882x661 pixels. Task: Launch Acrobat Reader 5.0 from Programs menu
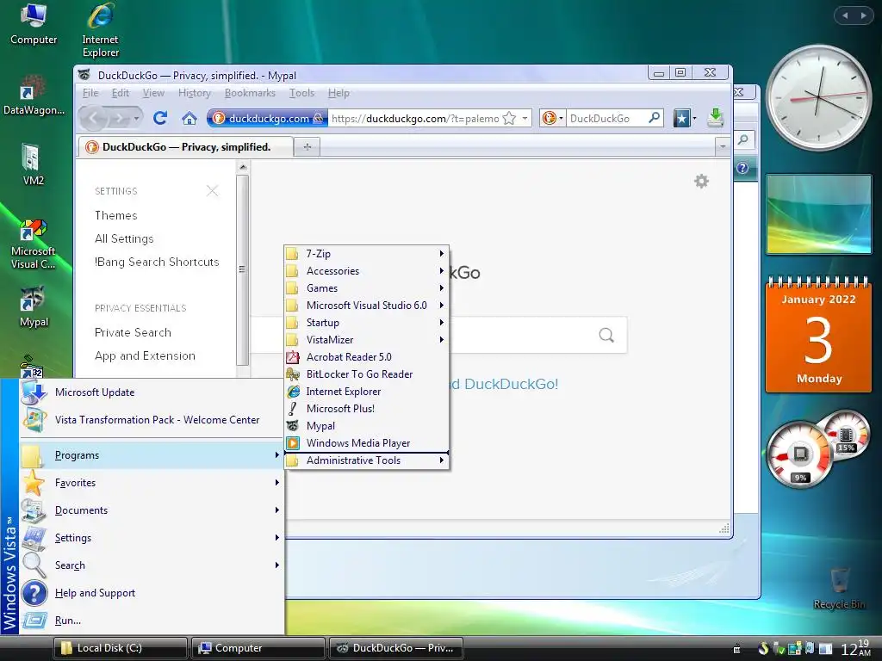tap(367, 357)
